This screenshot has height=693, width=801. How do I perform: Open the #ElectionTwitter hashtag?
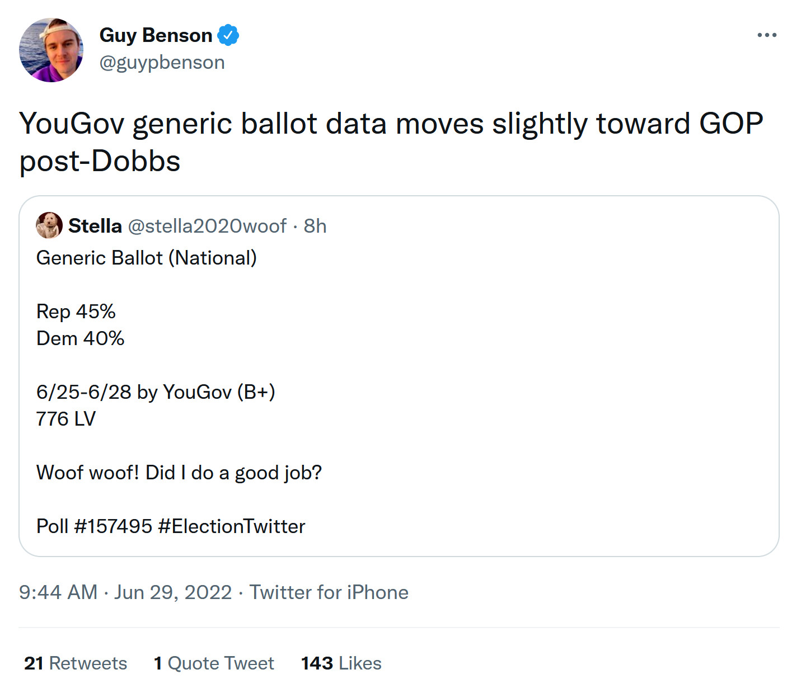(x=232, y=526)
